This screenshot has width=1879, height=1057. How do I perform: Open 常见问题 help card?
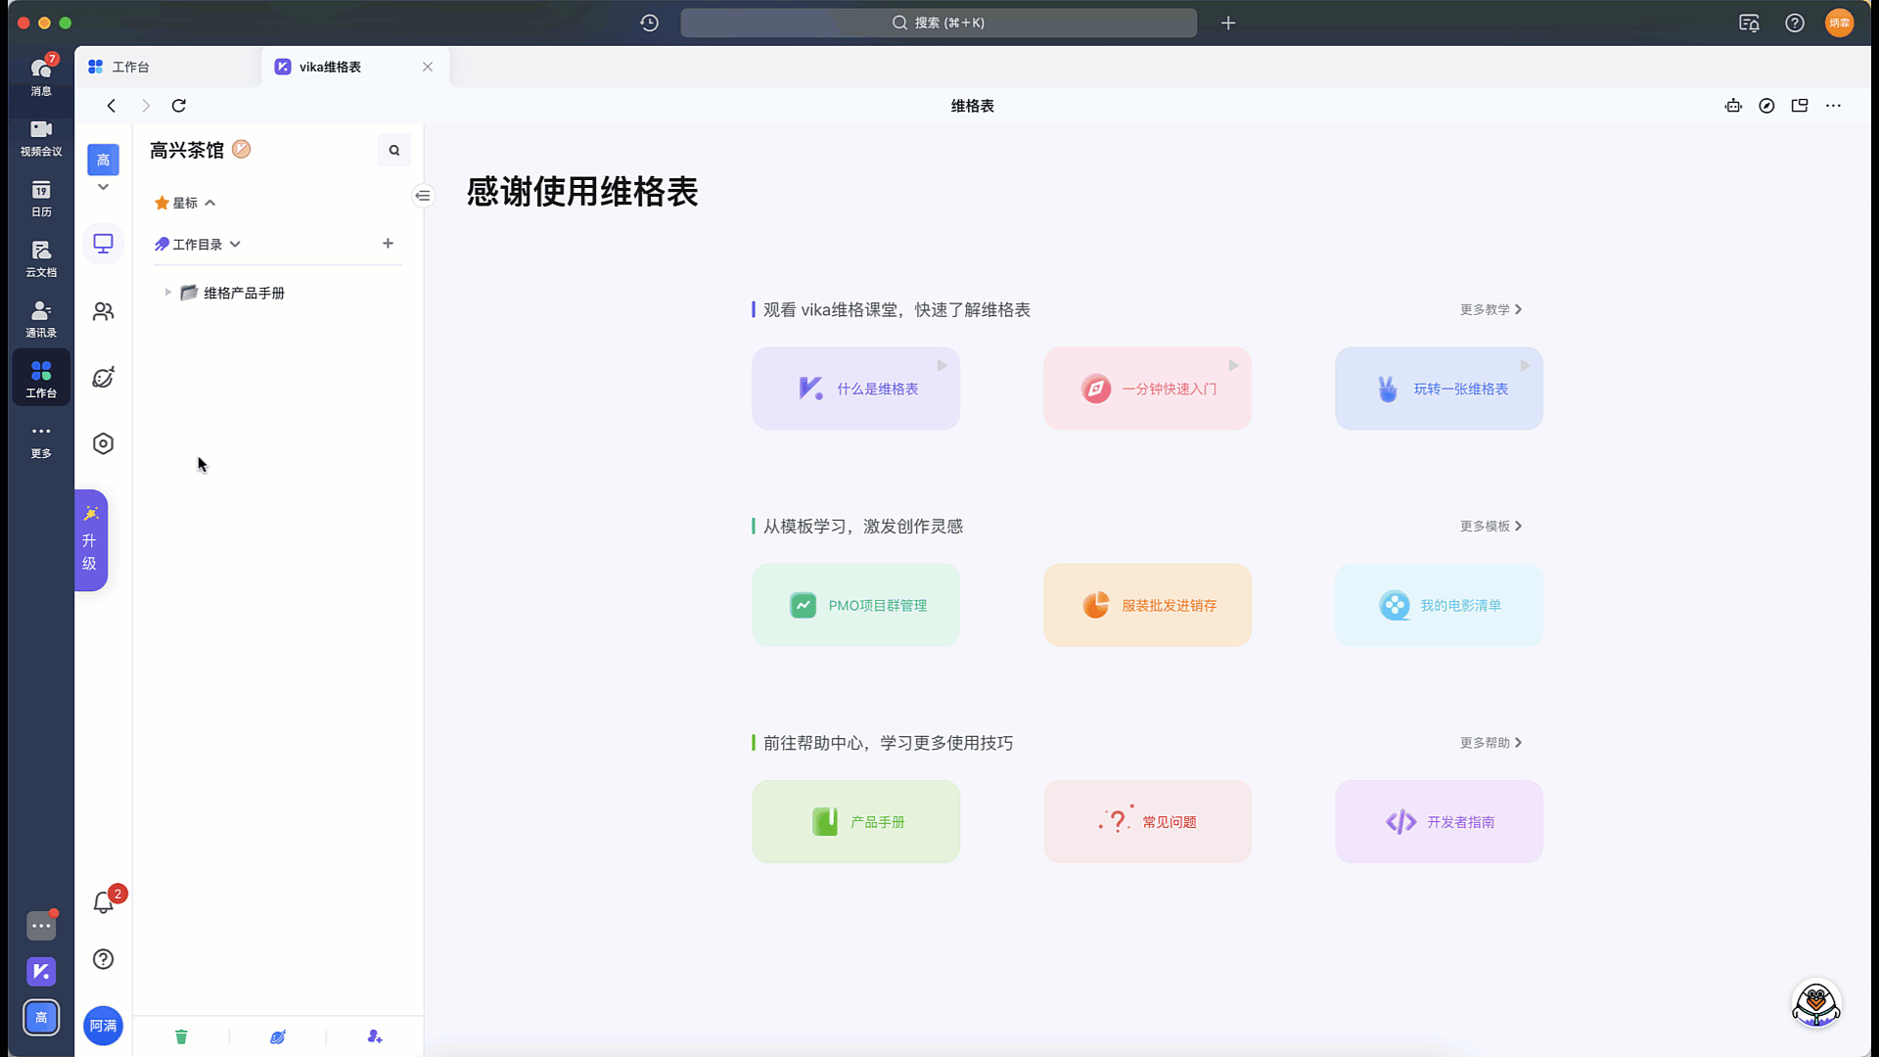click(x=1147, y=821)
